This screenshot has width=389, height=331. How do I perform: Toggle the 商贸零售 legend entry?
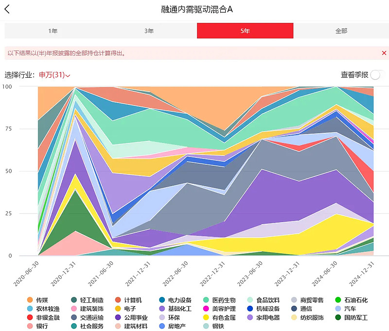click(307, 300)
